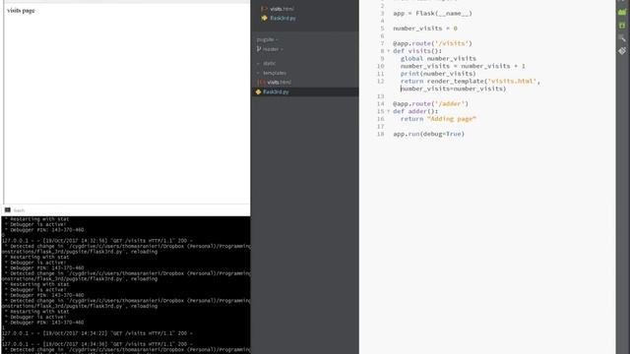Click the white diamond icon in right toolbar
This screenshot has width=630, height=354.
[x=622, y=51]
